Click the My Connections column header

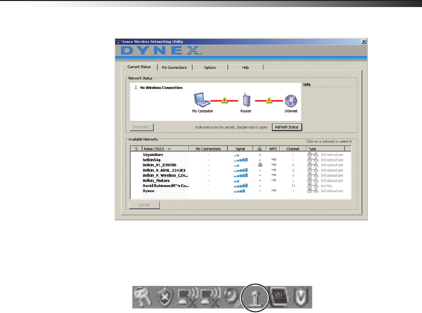pyautogui.click(x=208, y=149)
